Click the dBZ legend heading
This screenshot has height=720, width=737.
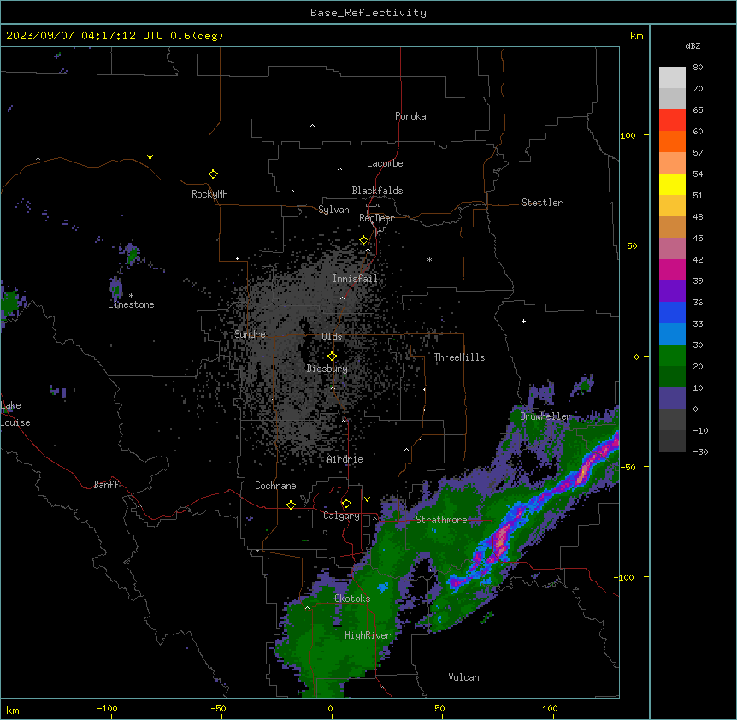click(693, 45)
